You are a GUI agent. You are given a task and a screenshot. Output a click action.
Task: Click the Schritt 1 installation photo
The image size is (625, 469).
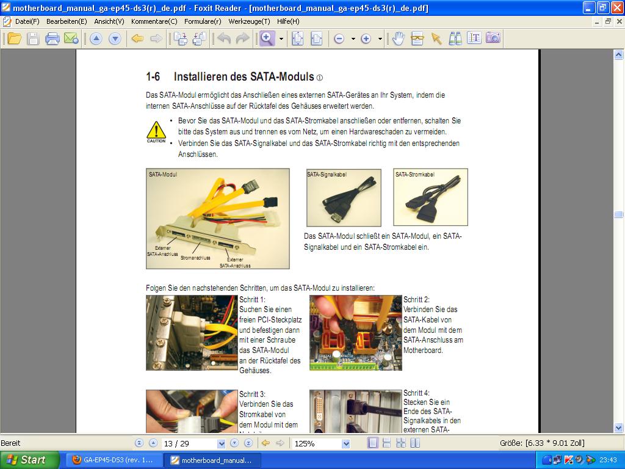click(x=192, y=333)
